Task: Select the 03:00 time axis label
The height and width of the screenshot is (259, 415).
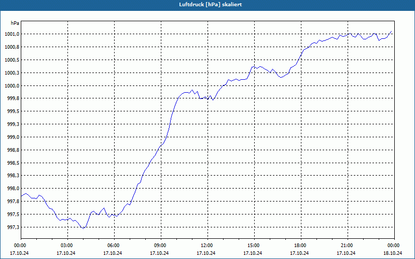Action: point(67,246)
